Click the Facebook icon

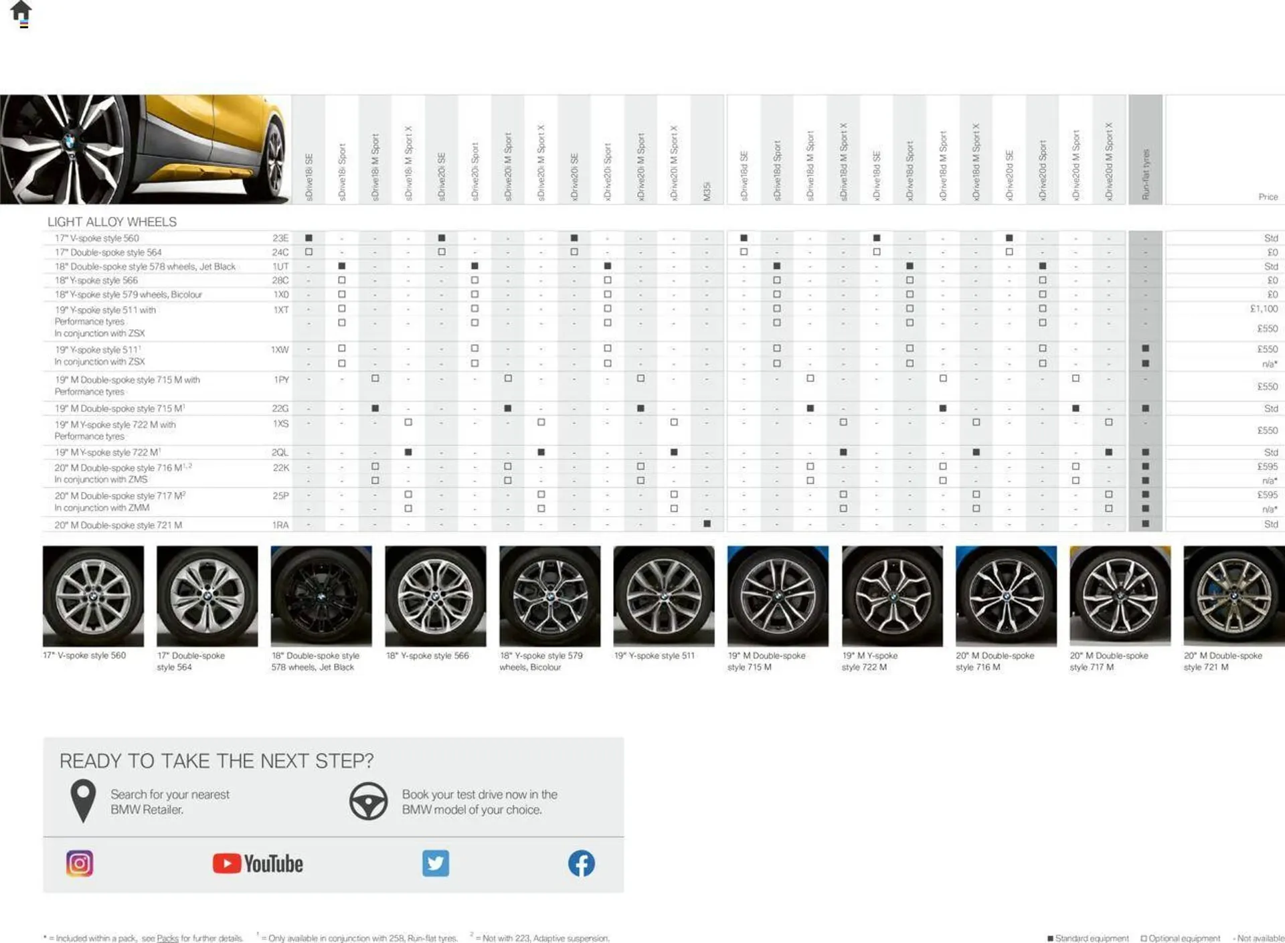581,863
